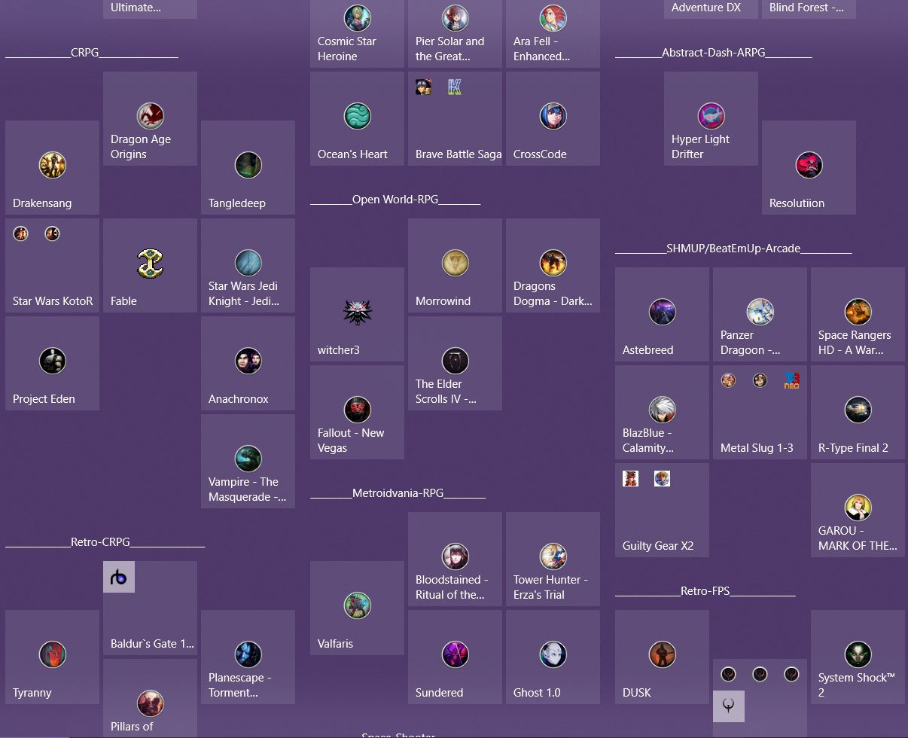Start Tangledeep from its tile
Viewport: 908px width, 738px height.
tap(248, 167)
